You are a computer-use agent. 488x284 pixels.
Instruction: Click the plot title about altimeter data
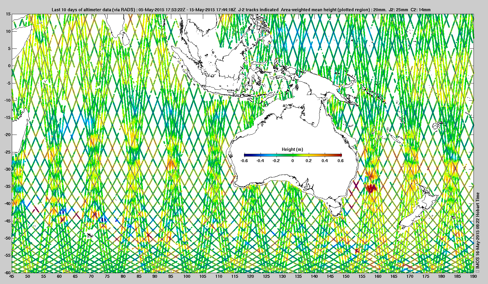[x=241, y=10]
